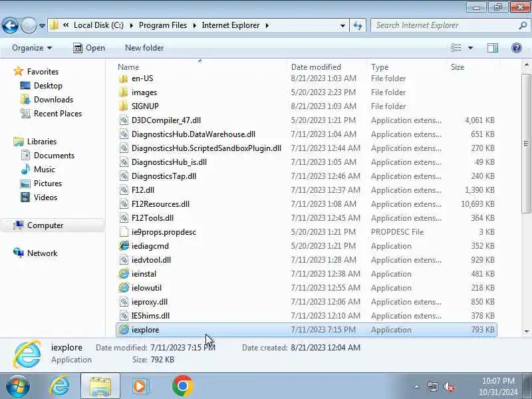Click the Refresh button beside address bar
Viewport: 532px width, 399px height.
pos(358,25)
